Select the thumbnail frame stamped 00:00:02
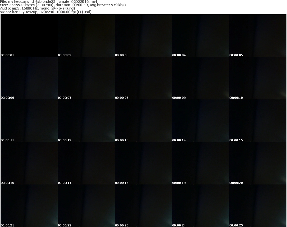The width and height of the screenshot is (287, 227). (86, 36)
